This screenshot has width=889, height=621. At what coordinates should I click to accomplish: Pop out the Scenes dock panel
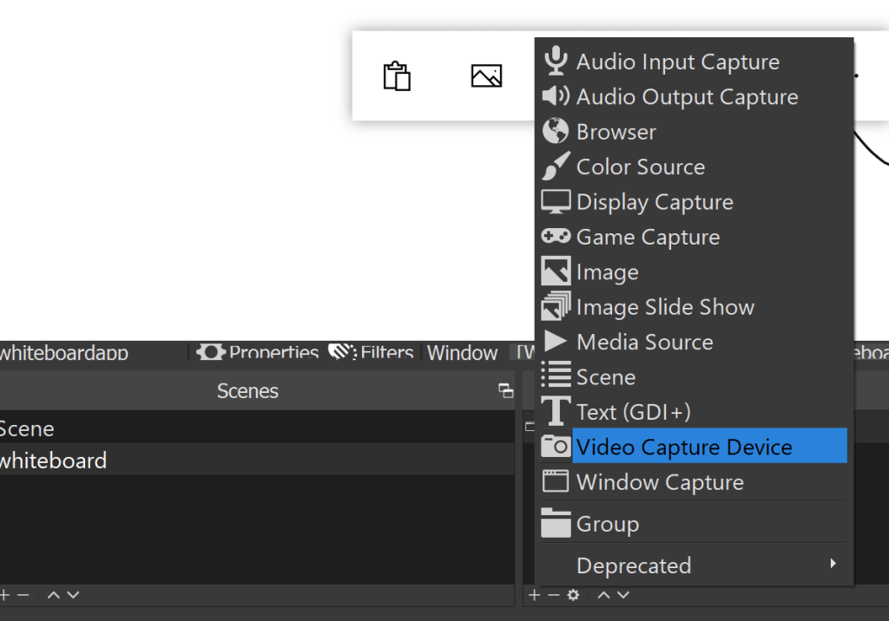click(505, 391)
